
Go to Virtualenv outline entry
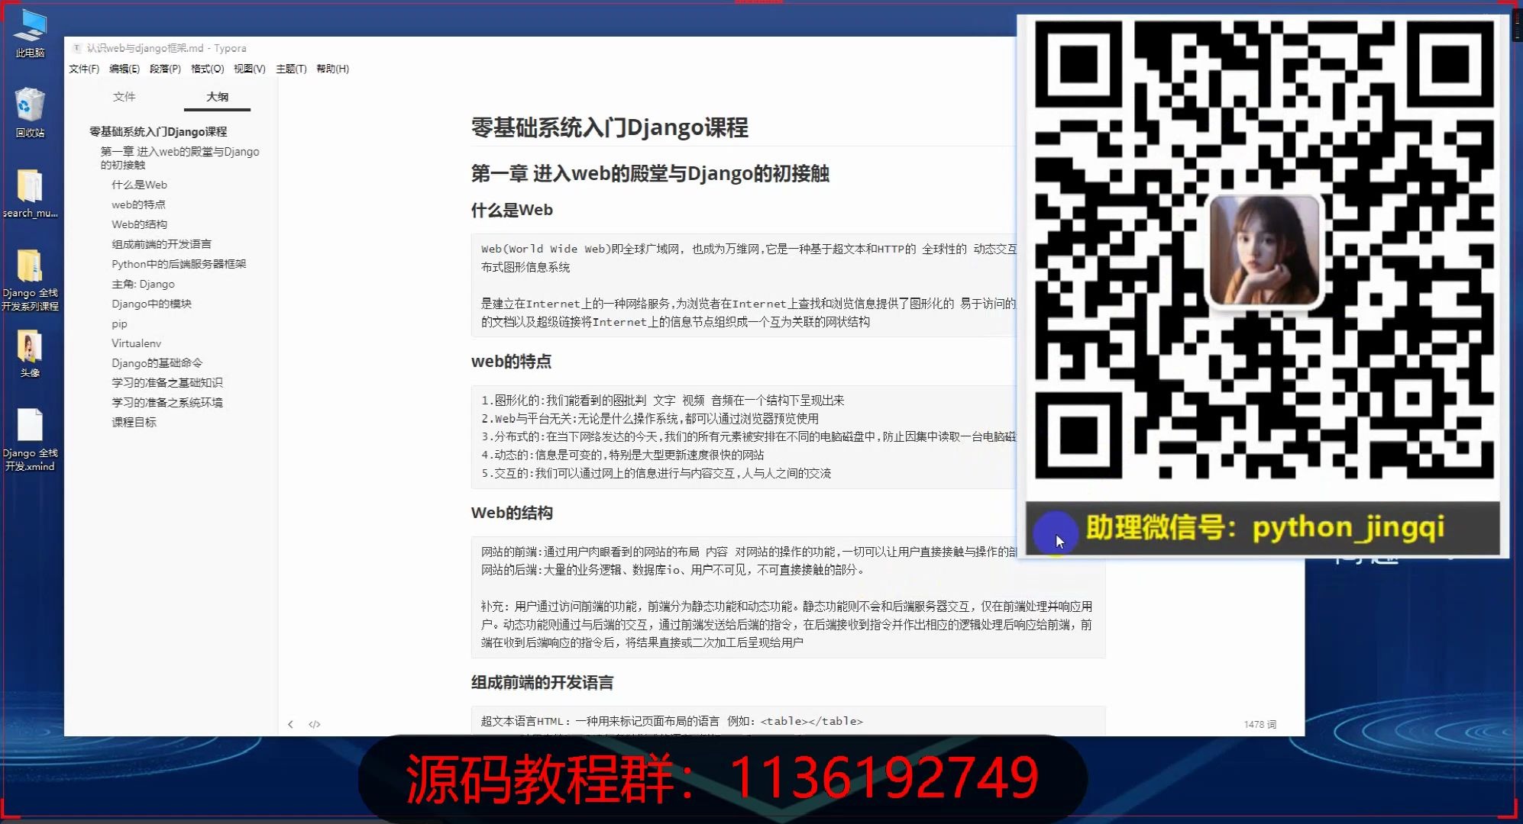[x=136, y=343]
